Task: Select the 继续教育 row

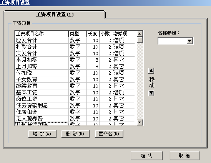Action: (x=75, y=86)
